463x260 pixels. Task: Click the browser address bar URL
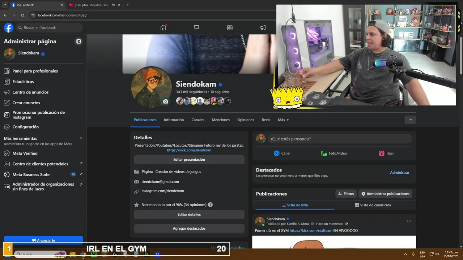pos(62,15)
